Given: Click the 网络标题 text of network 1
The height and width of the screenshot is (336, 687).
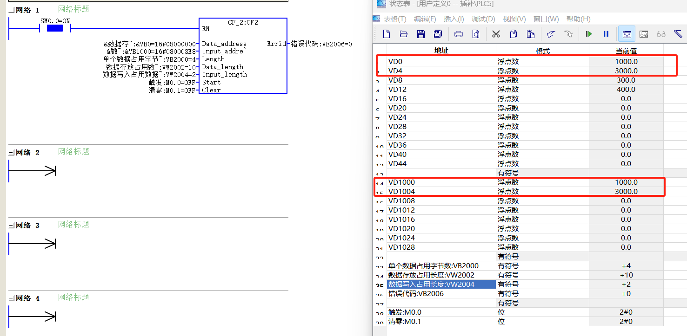Looking at the screenshot, I should click(73, 9).
